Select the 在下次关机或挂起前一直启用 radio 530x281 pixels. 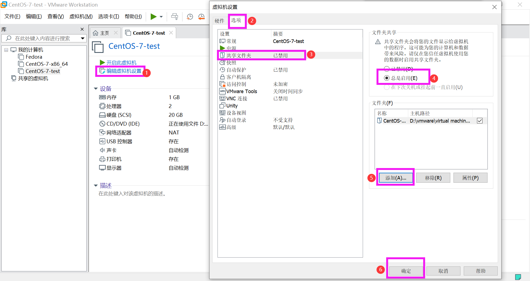click(x=387, y=87)
